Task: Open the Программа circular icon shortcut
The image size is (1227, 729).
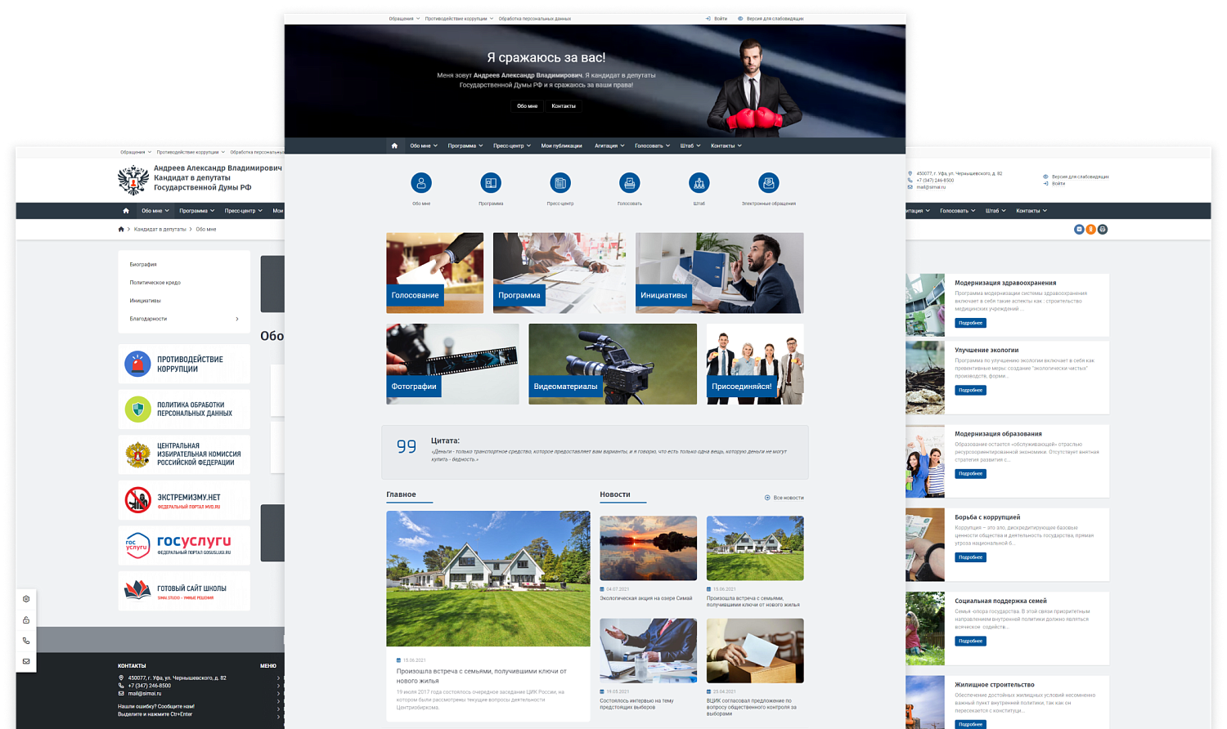Action: pos(491,183)
